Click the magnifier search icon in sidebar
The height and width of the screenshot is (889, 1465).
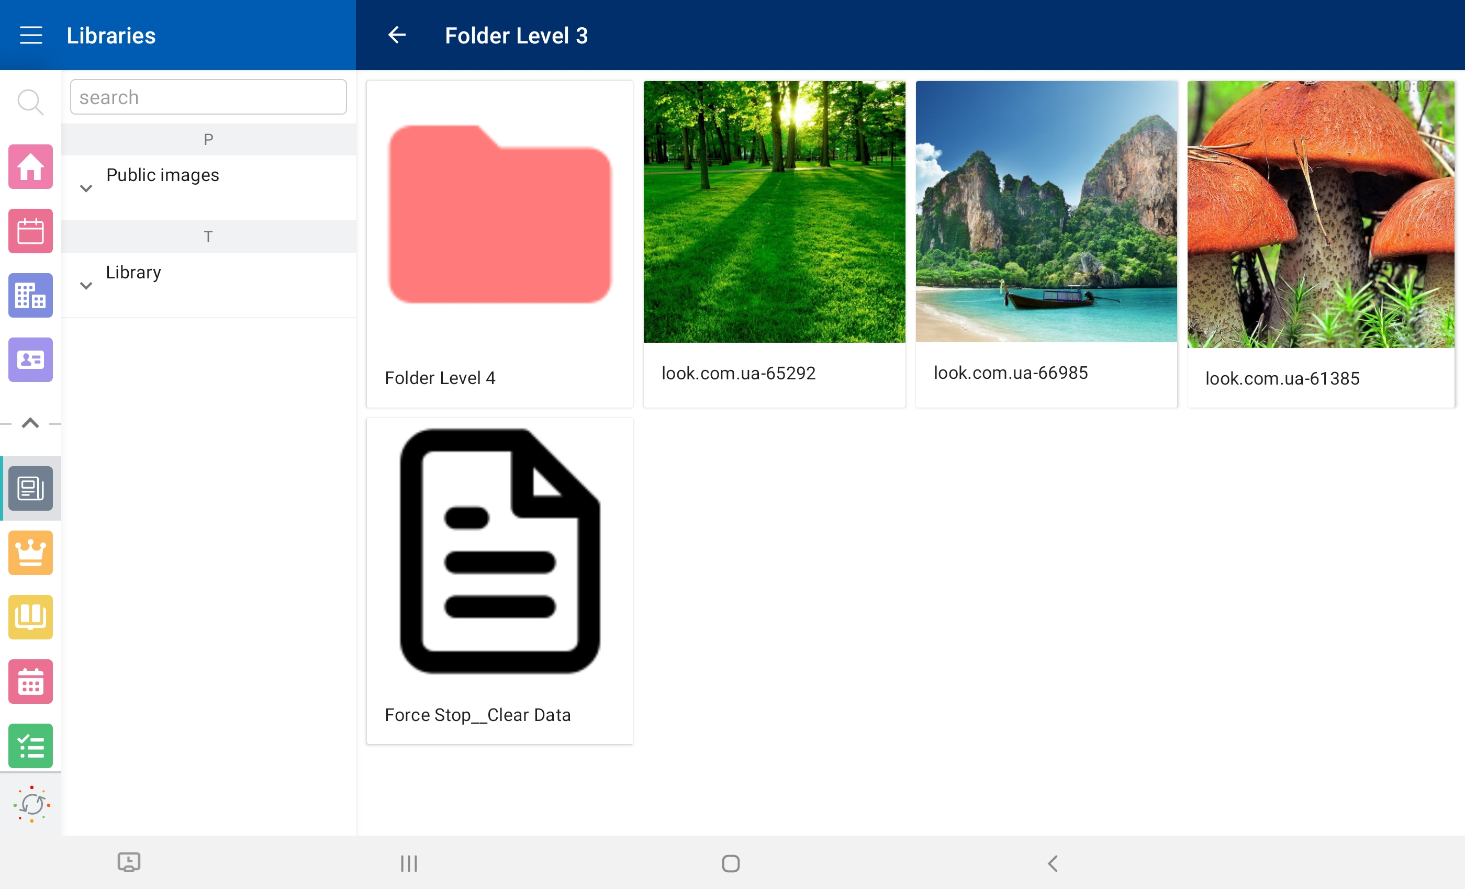[30, 102]
